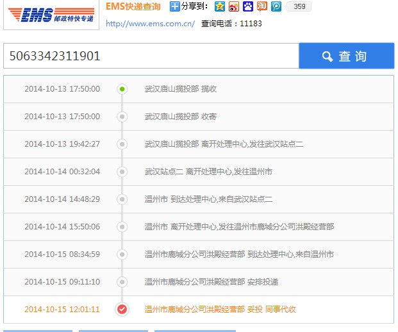Click timeline marker for 武汉庙山揽投部 收寄
The image size is (398, 332).
coord(122,117)
